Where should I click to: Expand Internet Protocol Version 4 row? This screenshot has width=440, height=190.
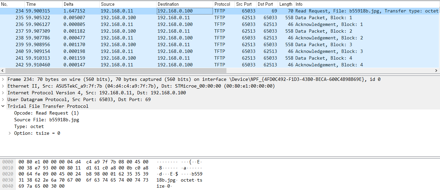(3, 93)
